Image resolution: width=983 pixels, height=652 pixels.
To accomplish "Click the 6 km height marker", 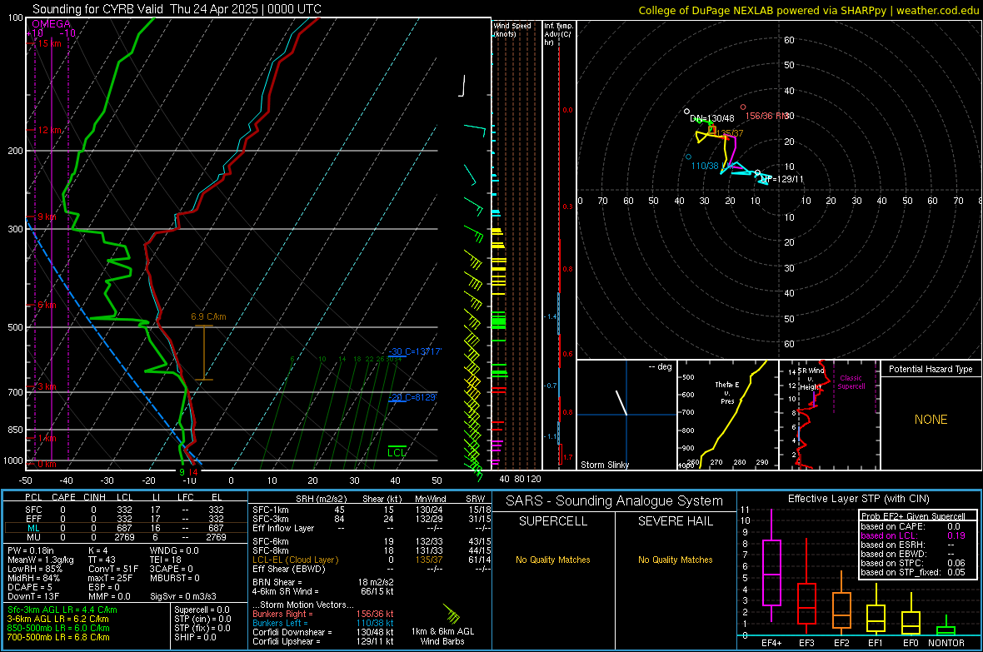I will tap(47, 306).
